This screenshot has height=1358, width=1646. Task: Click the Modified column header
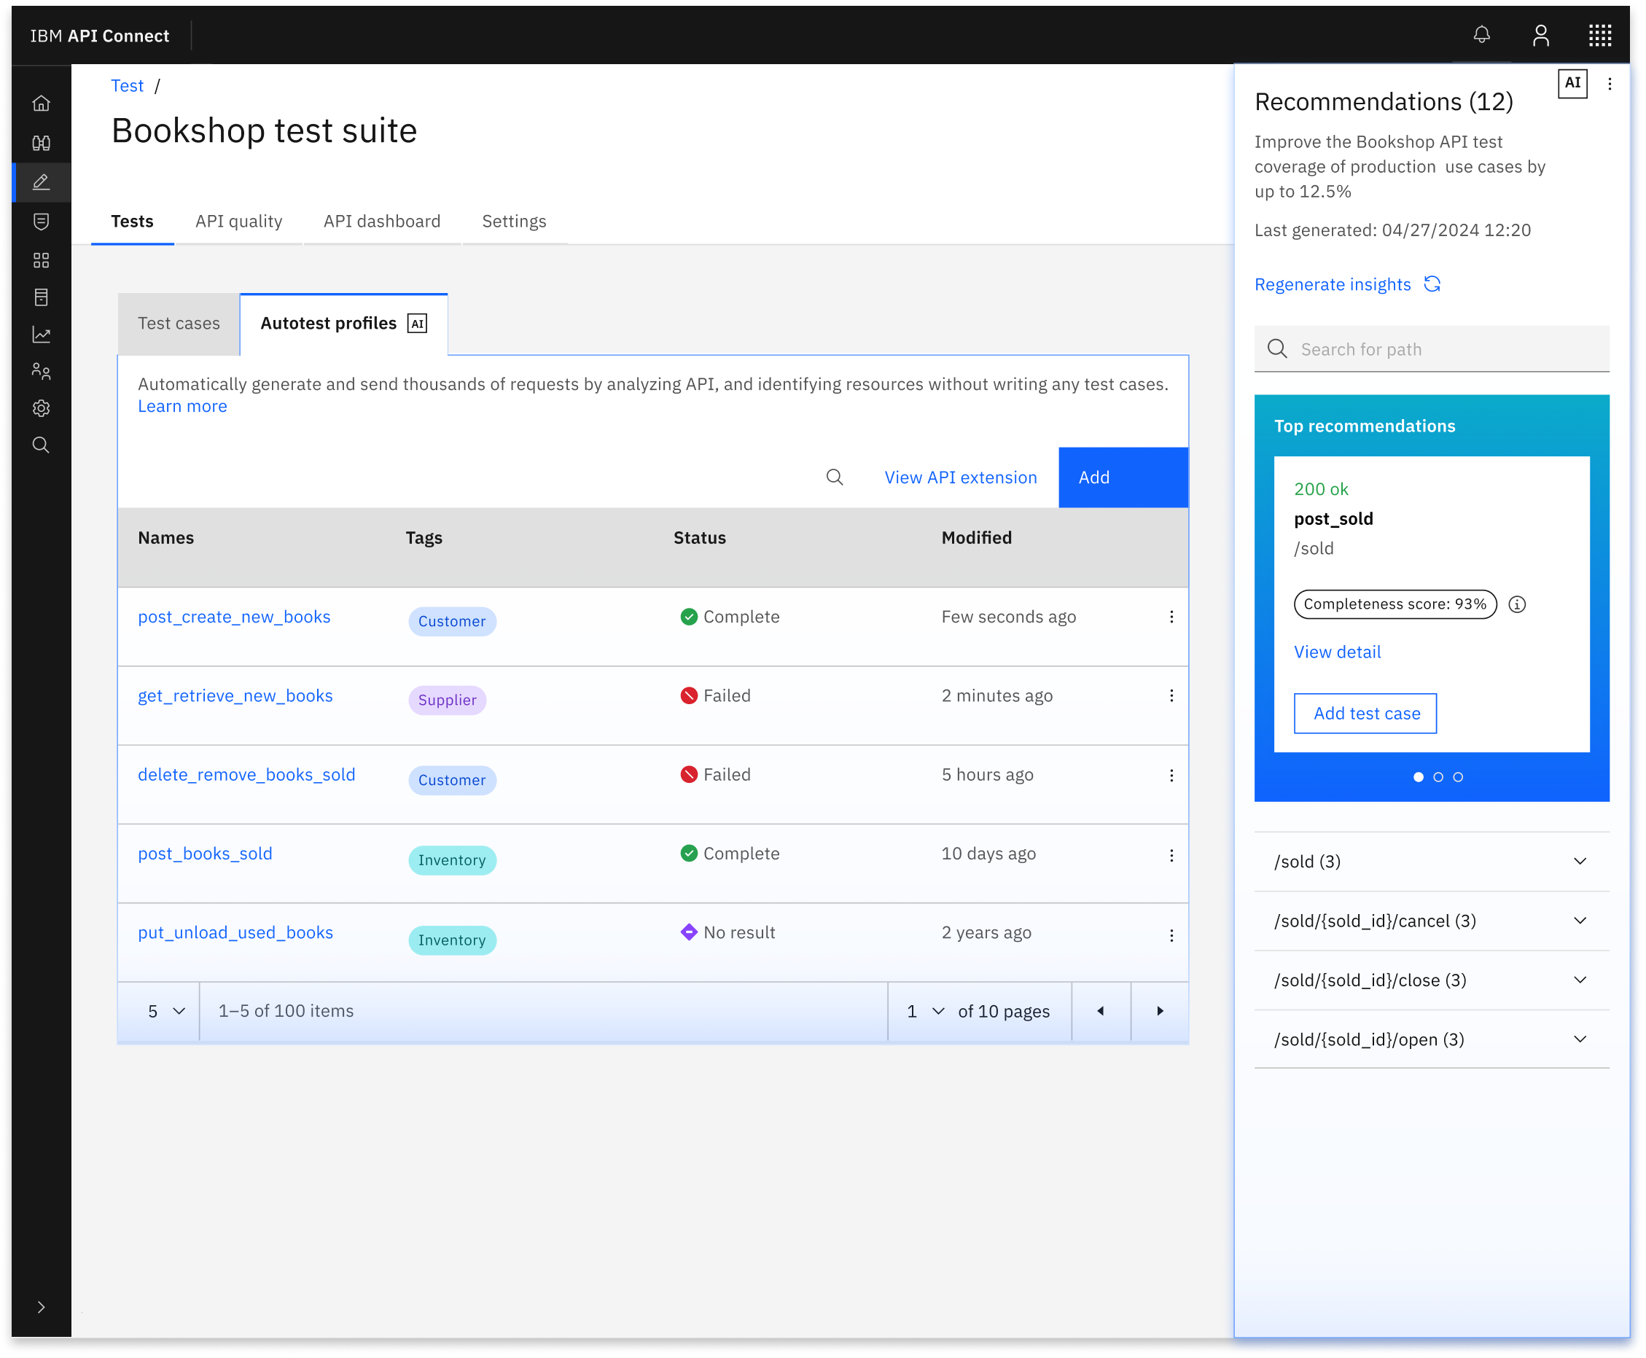point(976,538)
